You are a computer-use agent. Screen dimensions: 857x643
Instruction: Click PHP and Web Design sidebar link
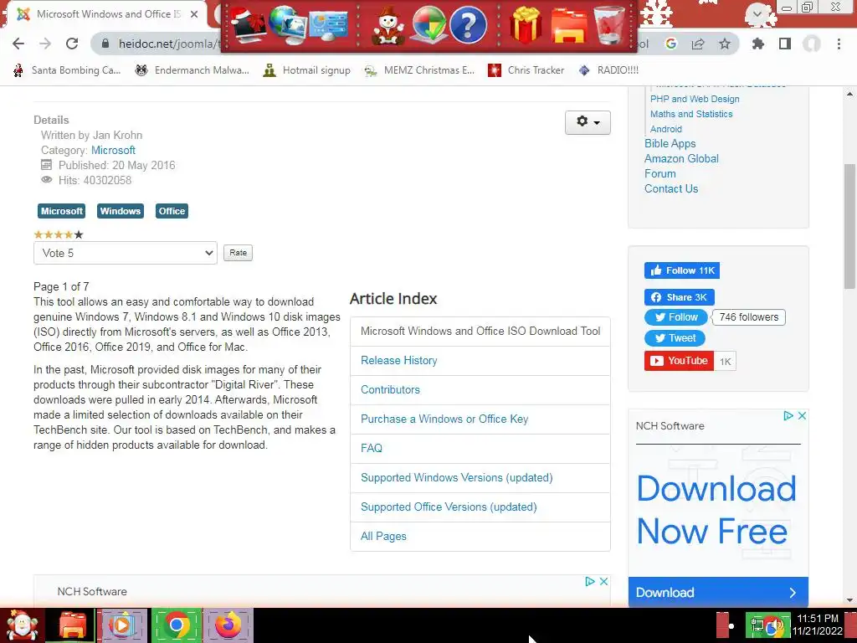pos(695,99)
